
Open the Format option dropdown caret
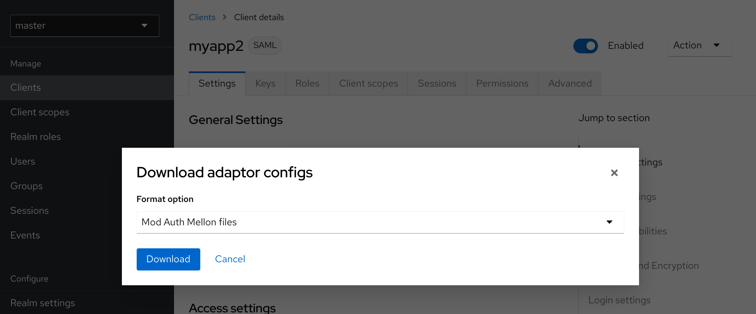610,222
